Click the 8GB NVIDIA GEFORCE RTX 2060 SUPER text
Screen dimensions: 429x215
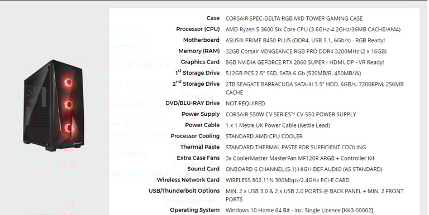(x=304, y=62)
